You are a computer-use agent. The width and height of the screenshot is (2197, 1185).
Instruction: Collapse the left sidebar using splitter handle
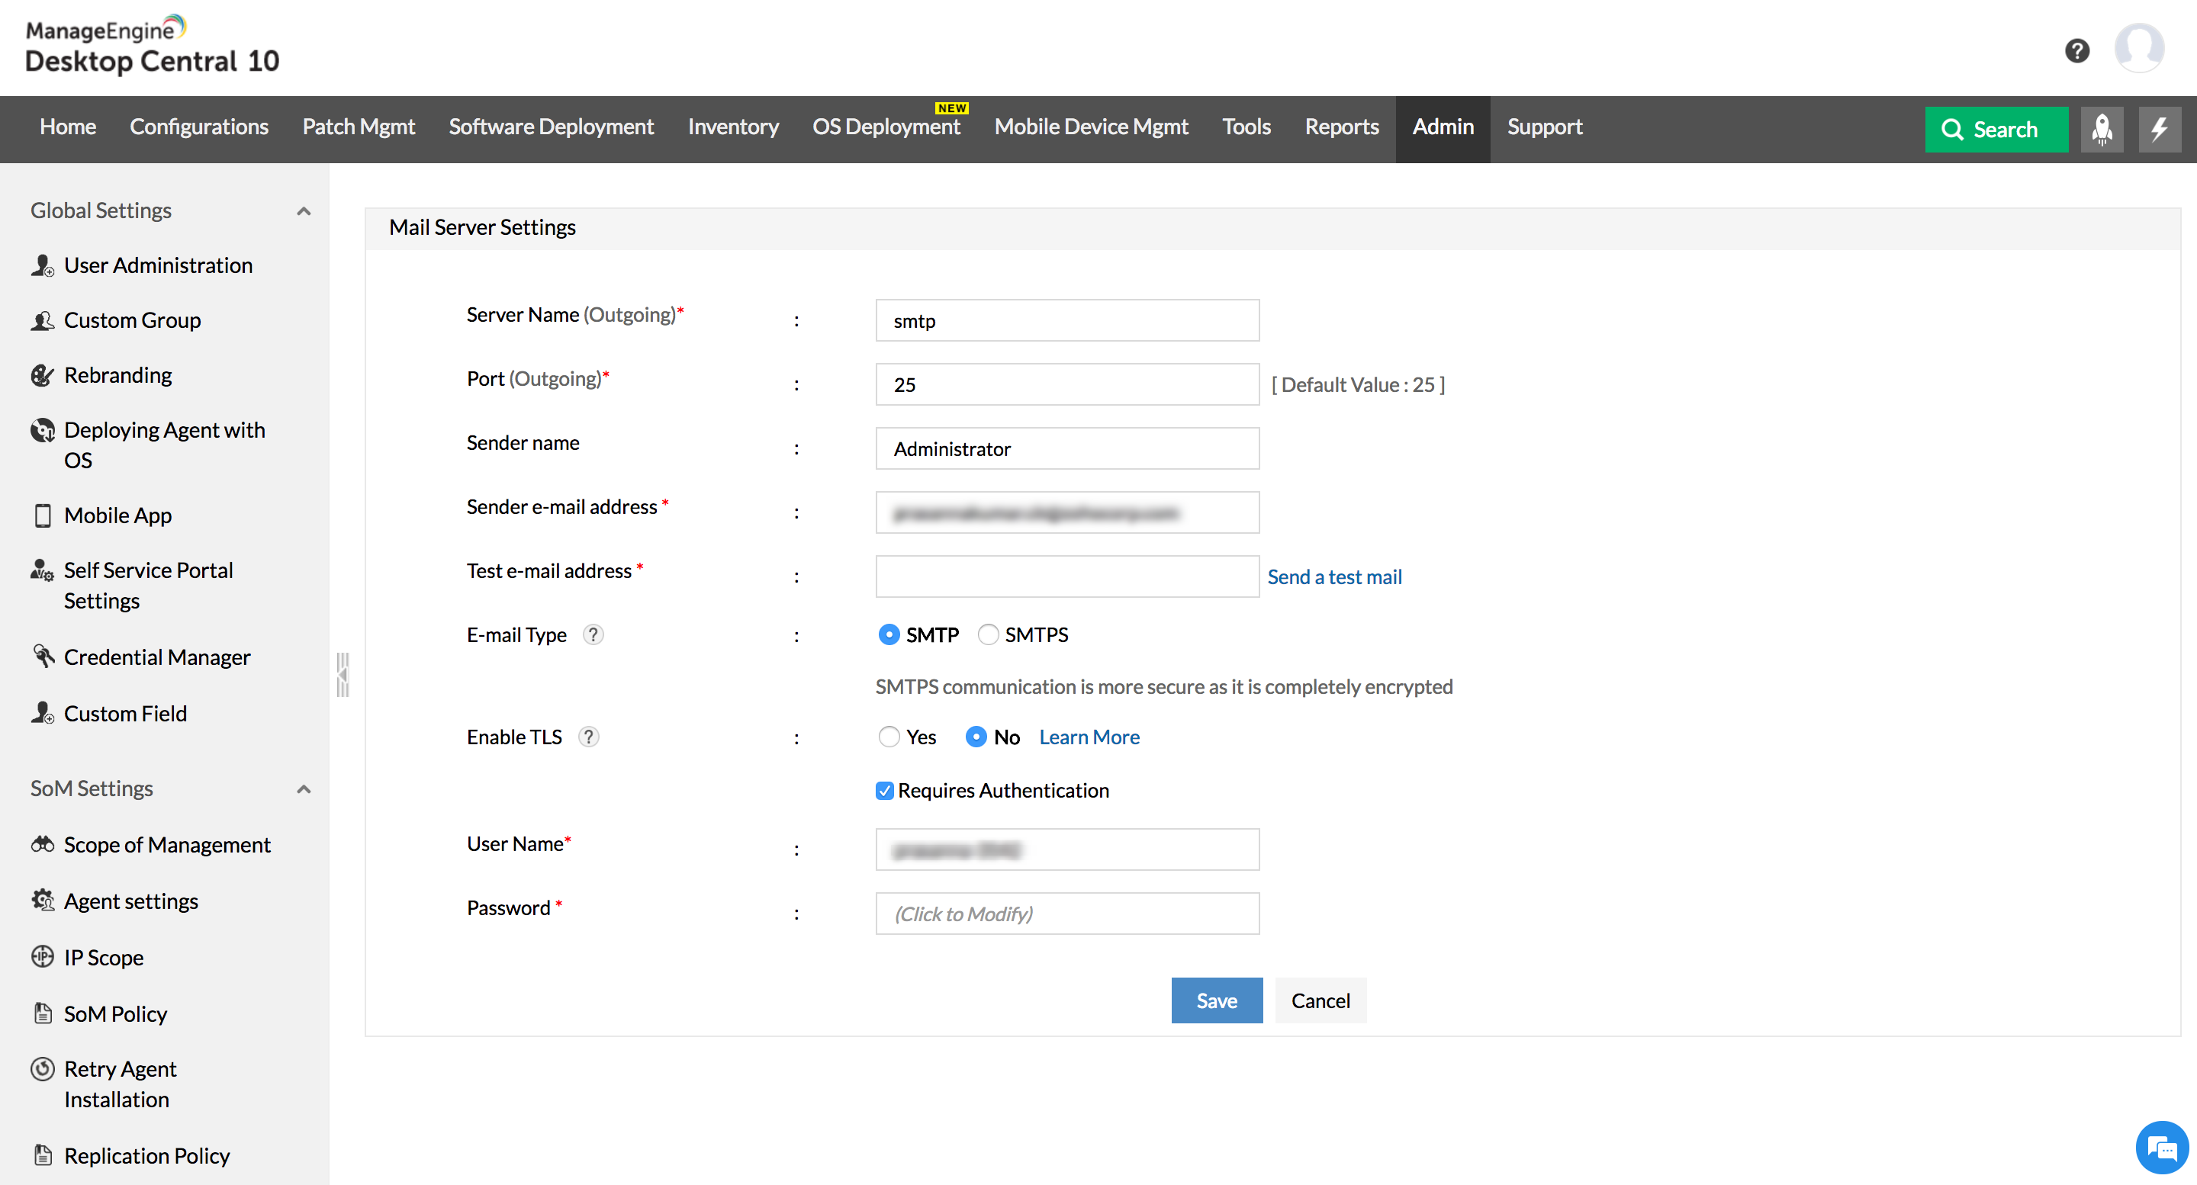pos(343,674)
